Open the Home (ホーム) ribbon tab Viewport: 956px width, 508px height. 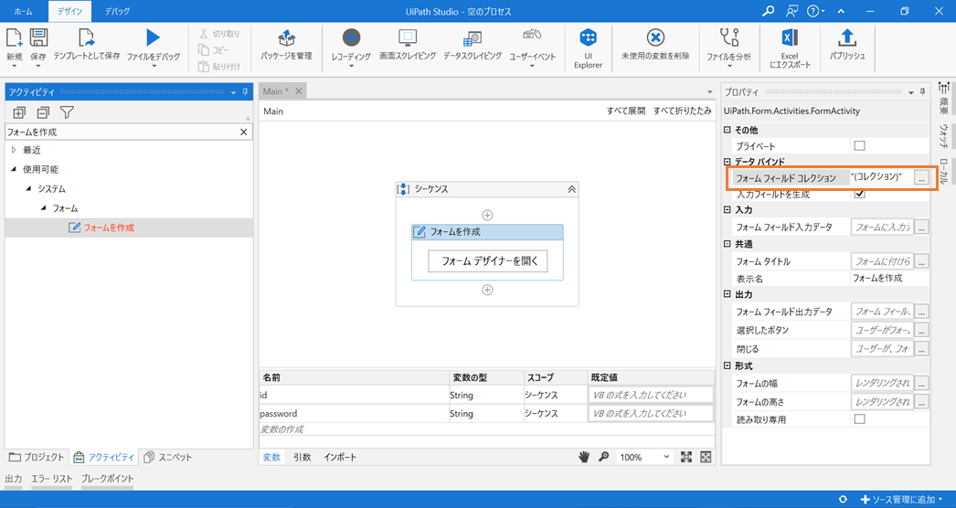(x=23, y=12)
